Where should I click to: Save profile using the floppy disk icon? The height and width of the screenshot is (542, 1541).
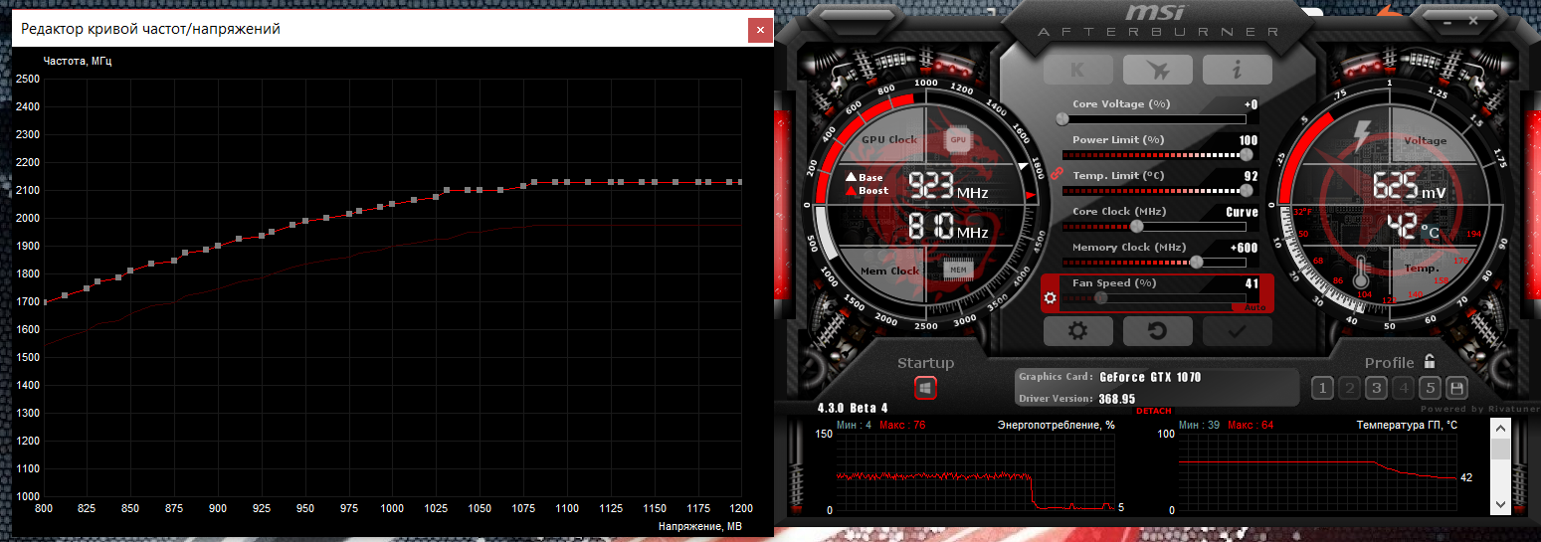coord(1456,388)
